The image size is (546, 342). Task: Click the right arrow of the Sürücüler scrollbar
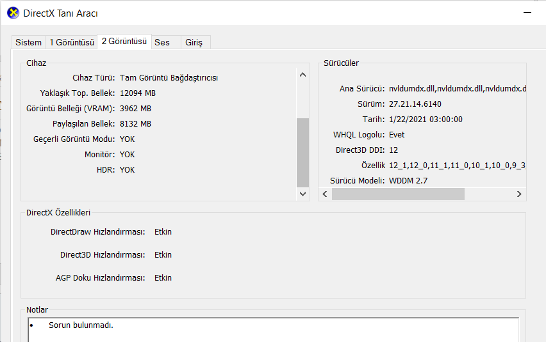520,194
